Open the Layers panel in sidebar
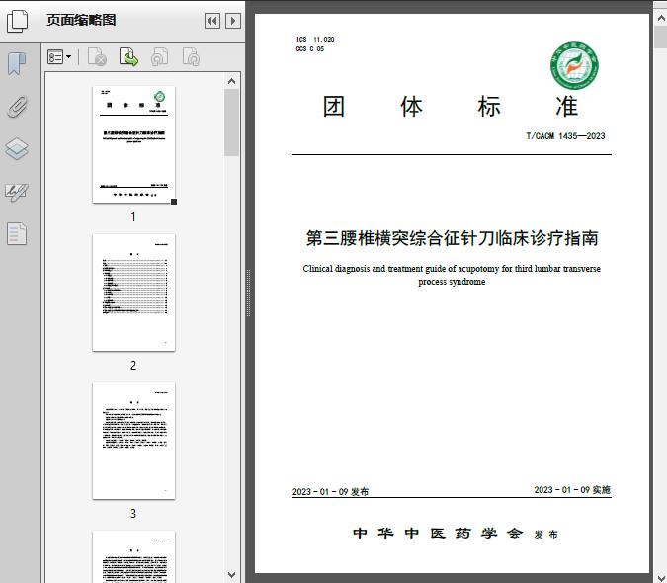 [17, 149]
